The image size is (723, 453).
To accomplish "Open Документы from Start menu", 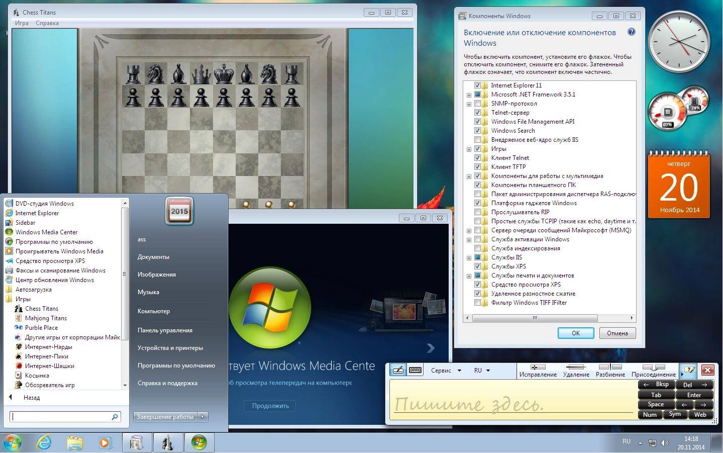I will point(153,257).
